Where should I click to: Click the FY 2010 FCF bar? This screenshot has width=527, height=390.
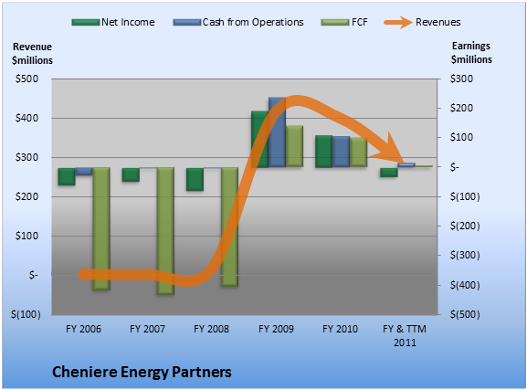pyautogui.click(x=359, y=153)
